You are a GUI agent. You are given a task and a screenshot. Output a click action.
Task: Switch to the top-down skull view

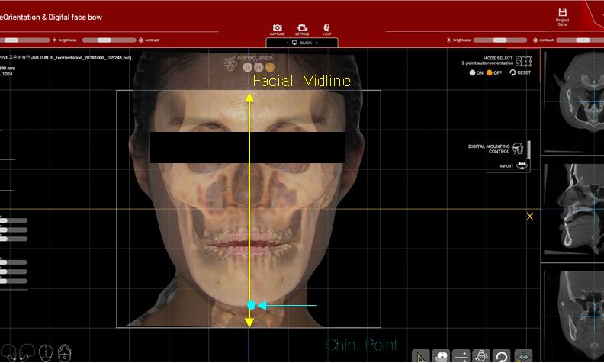click(46, 353)
